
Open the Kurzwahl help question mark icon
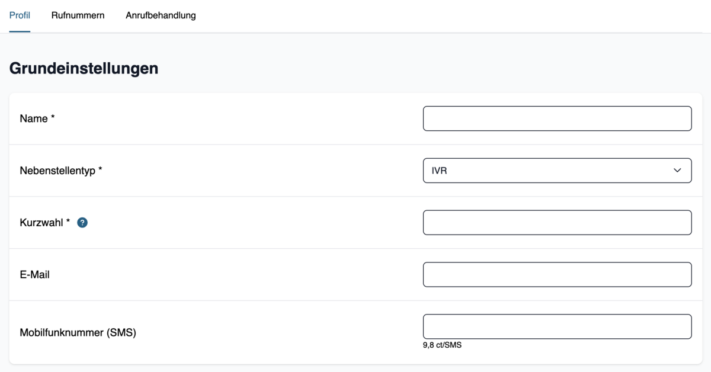[x=82, y=223]
